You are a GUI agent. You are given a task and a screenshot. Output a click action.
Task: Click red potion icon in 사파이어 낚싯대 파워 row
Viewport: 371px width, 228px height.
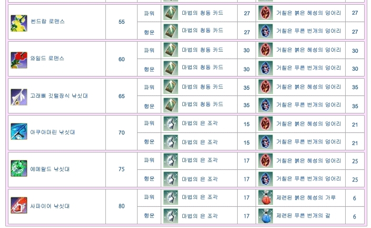click(x=266, y=198)
